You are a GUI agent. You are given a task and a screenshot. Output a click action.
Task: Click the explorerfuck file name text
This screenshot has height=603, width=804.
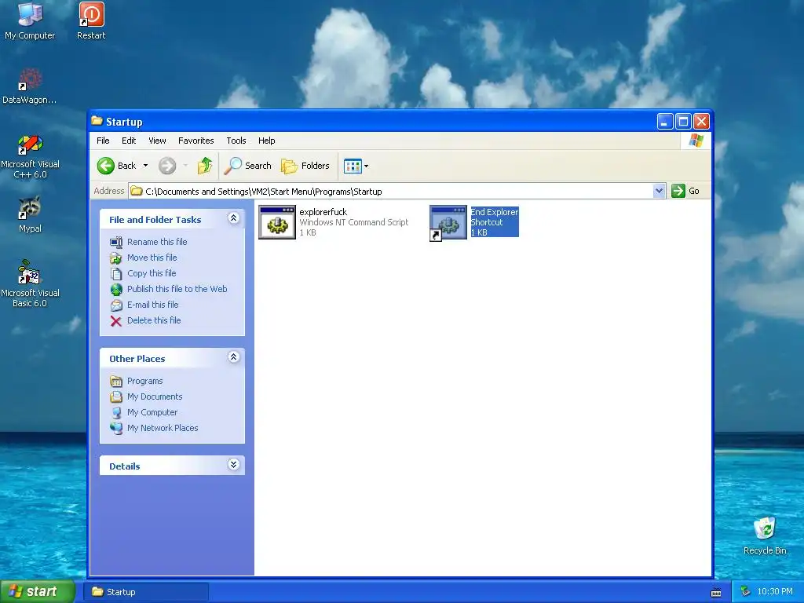(323, 212)
